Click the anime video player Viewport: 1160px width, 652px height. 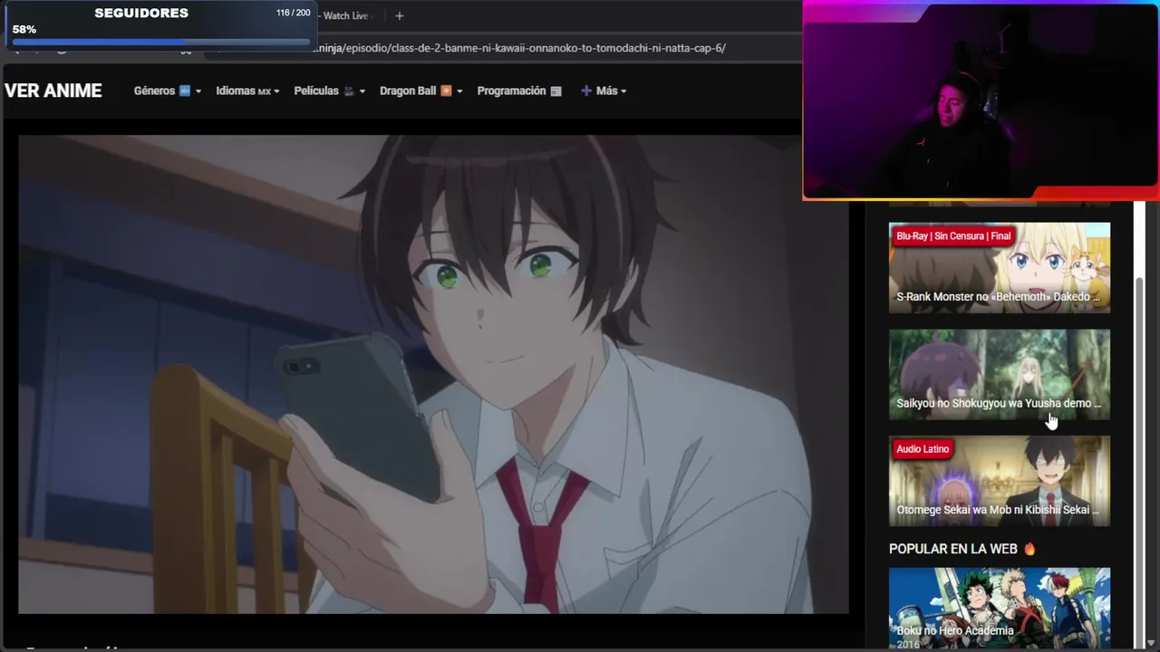[x=433, y=374]
